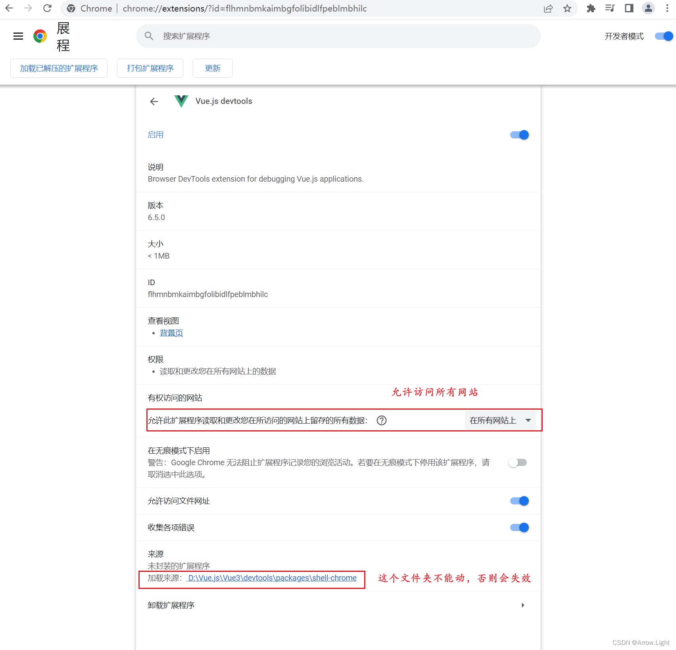Click the 搜索扩展程序 search field
The height and width of the screenshot is (650, 676).
[338, 36]
